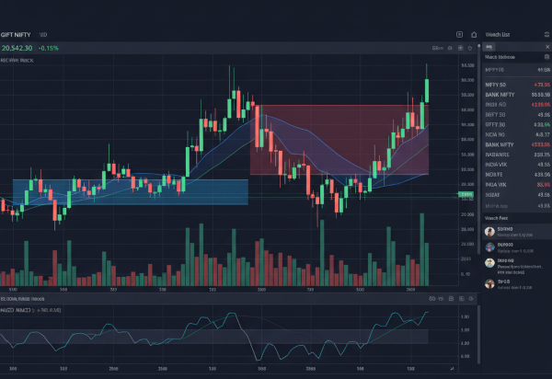The height and width of the screenshot is (379, 552).
Task: Select the blue rectangle zone on the chart
Action: pos(131,192)
